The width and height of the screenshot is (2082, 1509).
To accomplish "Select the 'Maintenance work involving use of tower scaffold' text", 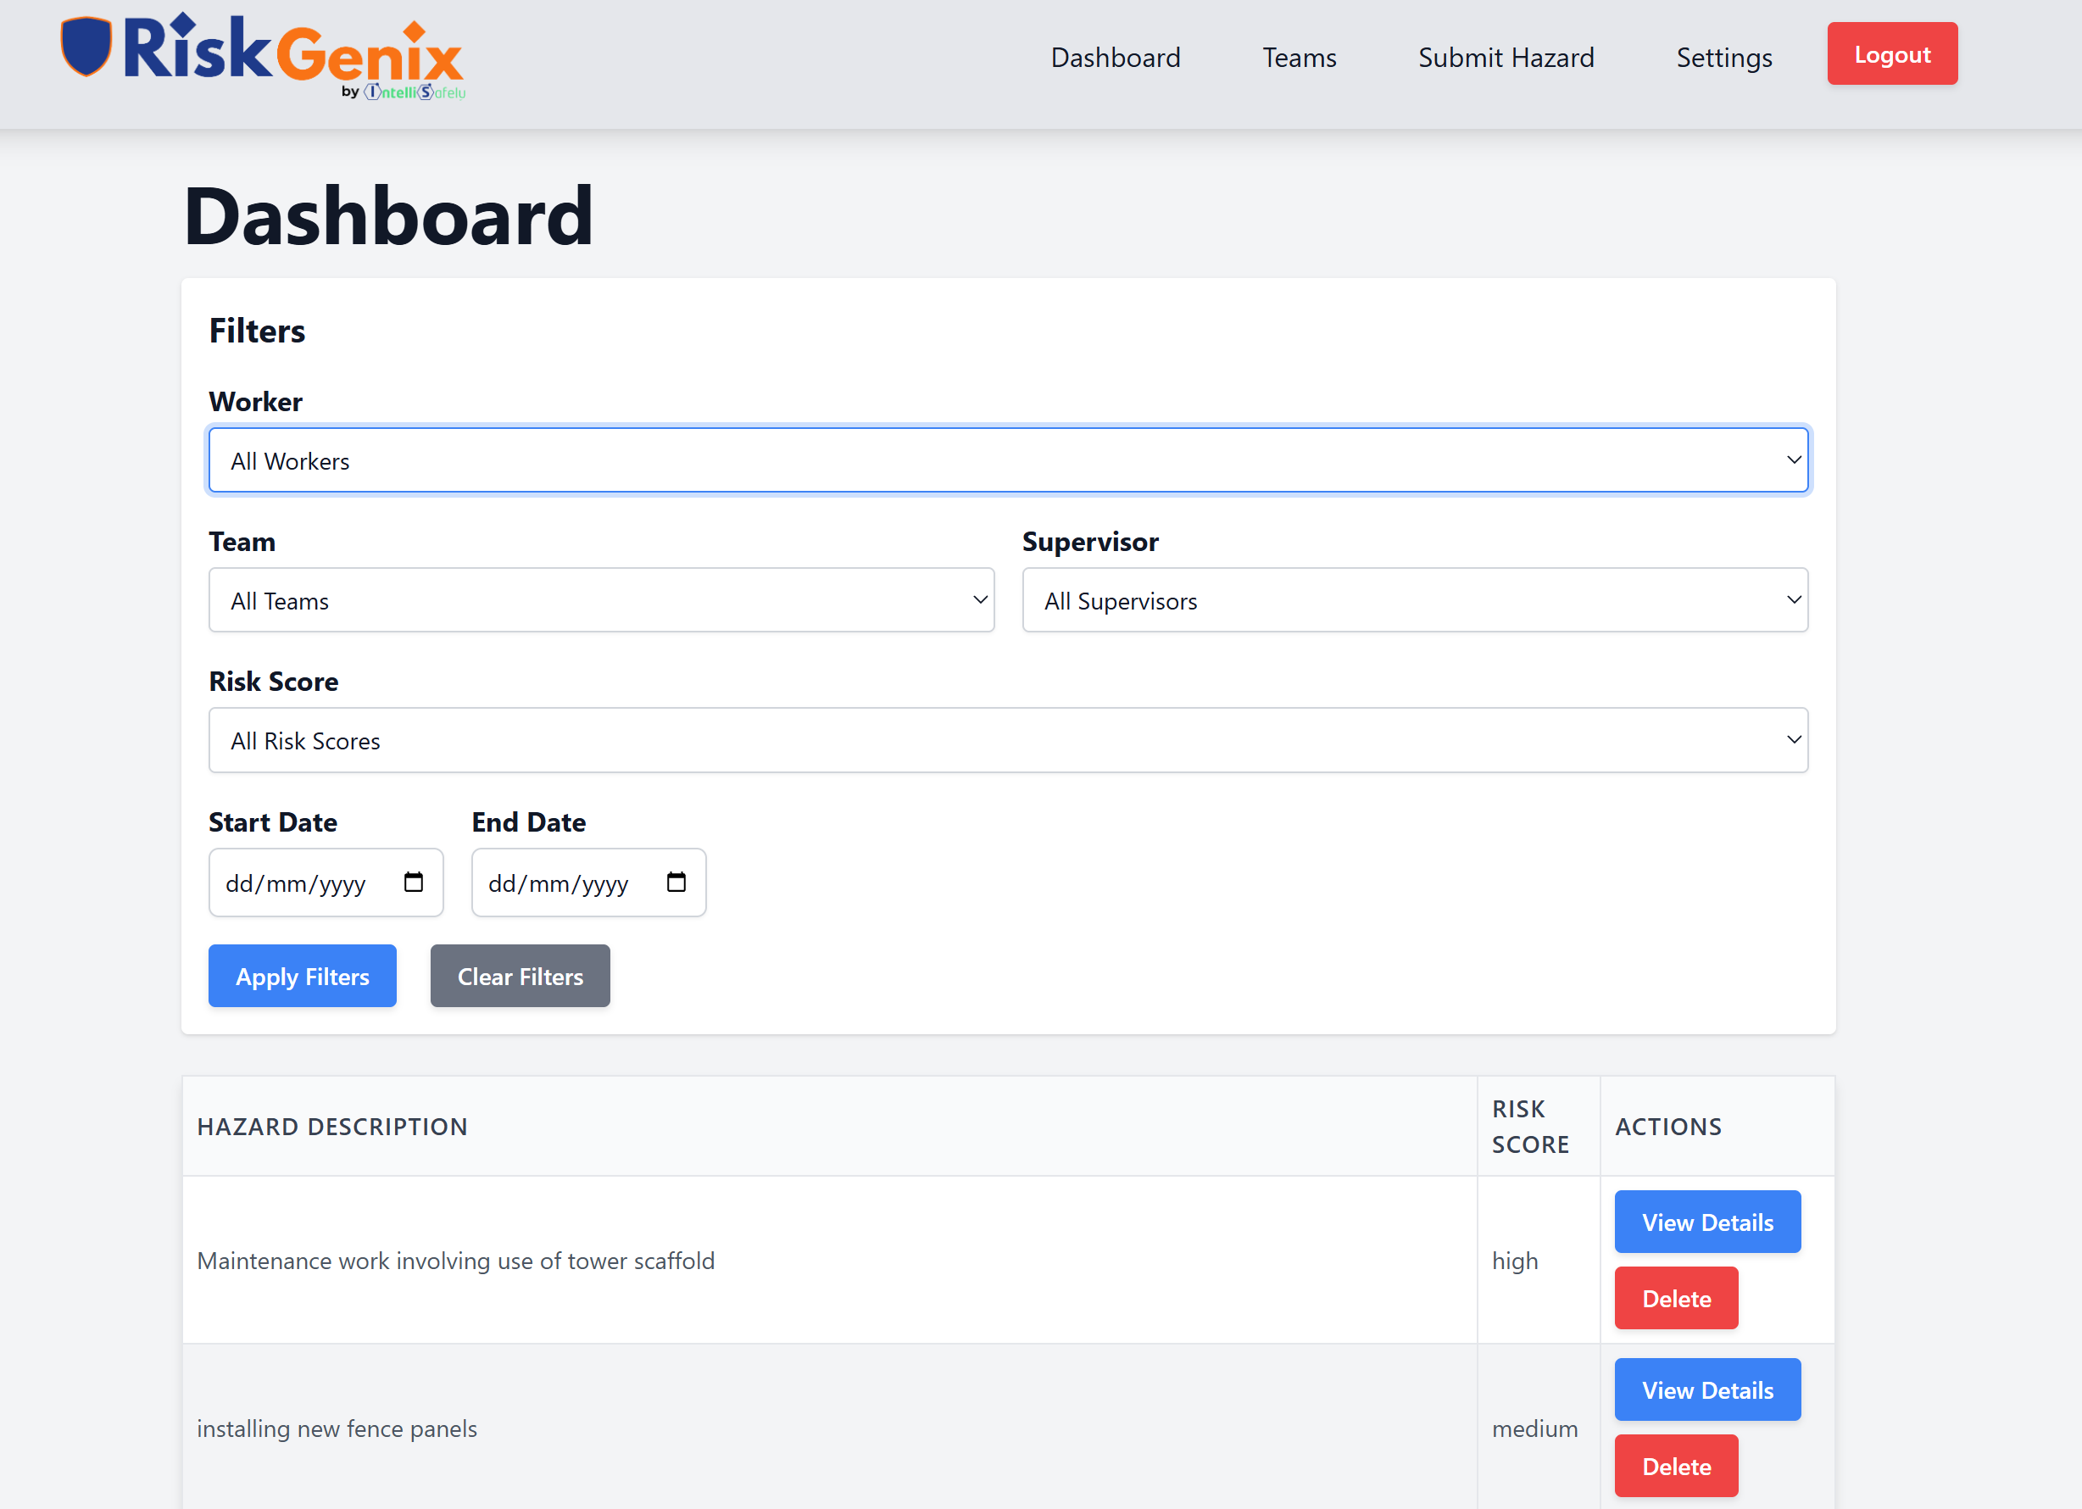I will point(455,1261).
